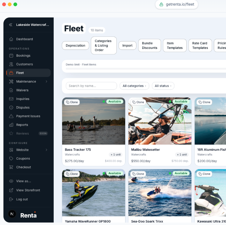Screen dimensions: 226x225
Task: Click the Coupons tag icon
Action: 11,158
